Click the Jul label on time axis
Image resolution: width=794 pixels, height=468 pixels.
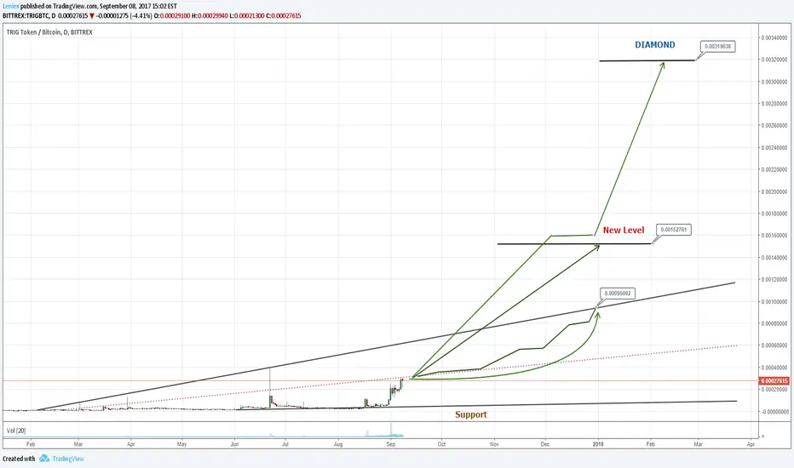pyautogui.click(x=285, y=444)
